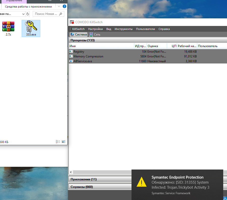Click the Memory Compression process icon

click(x=71, y=56)
